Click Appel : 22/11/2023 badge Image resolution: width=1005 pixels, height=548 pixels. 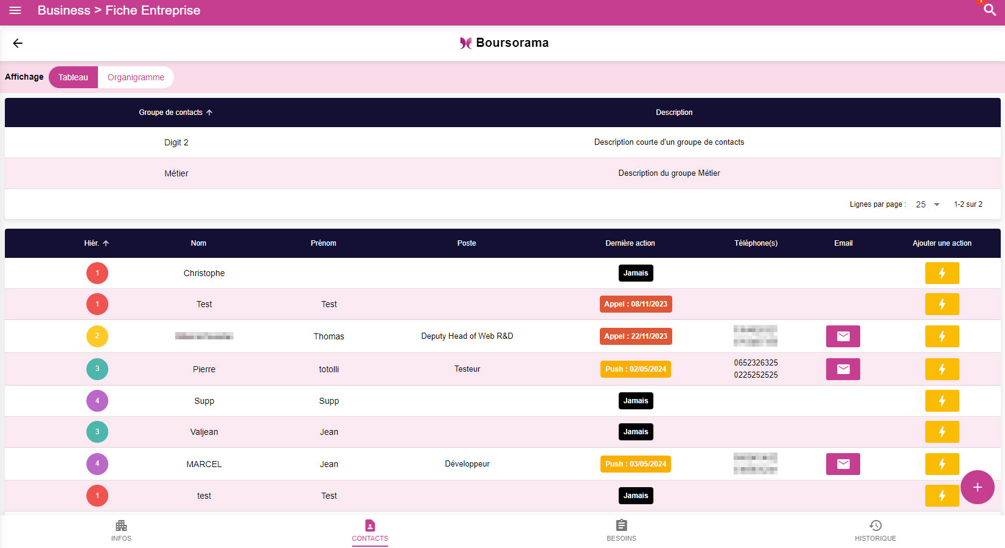coord(636,336)
